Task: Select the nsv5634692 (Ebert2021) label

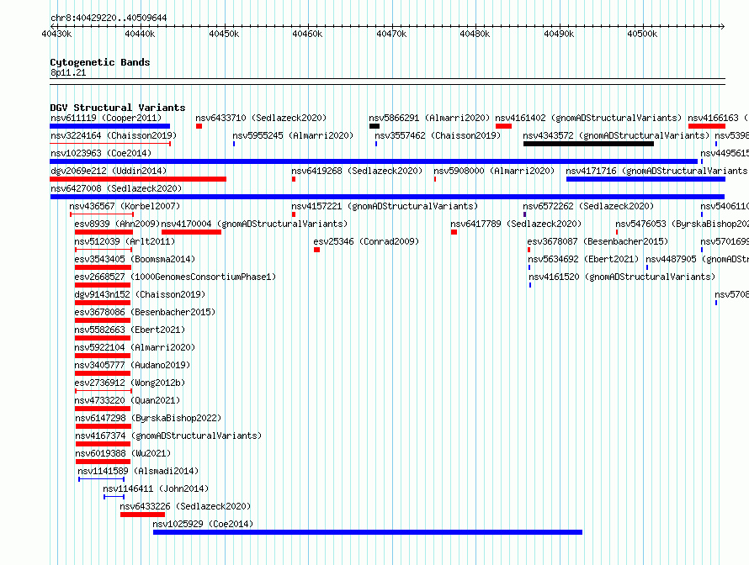Action: pos(583,259)
